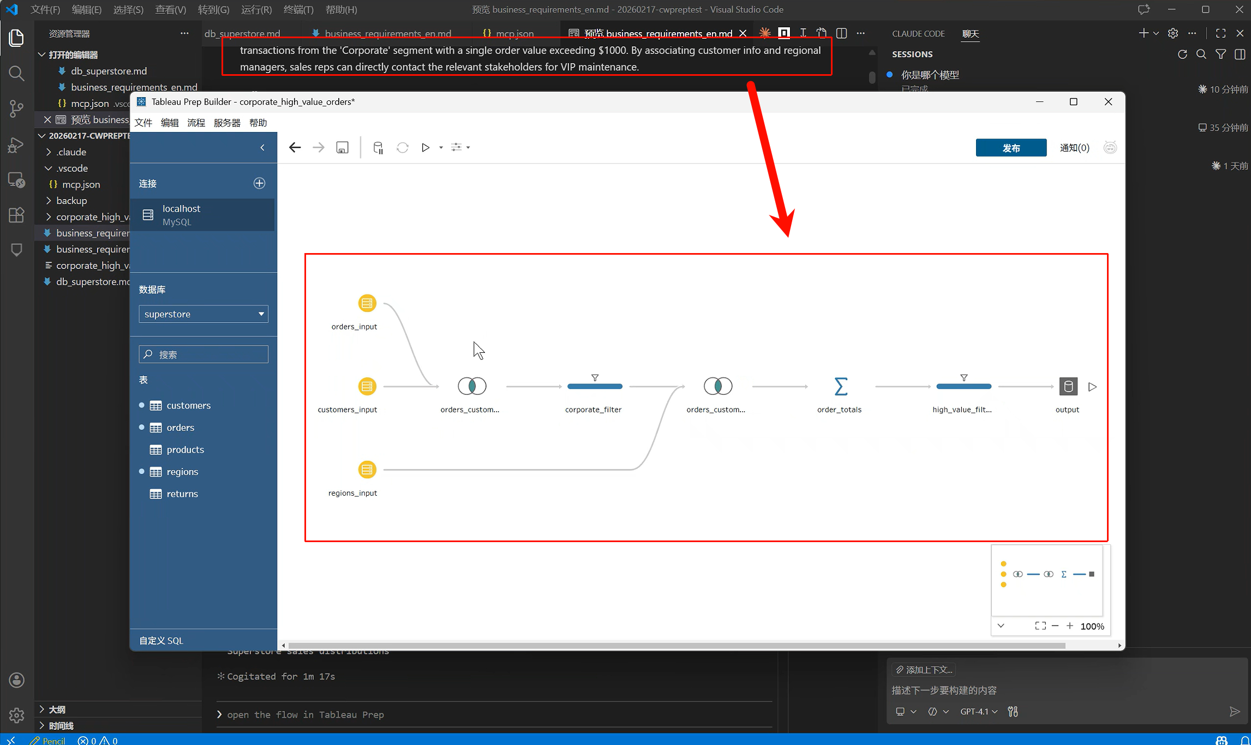Fit flow to view with the frame icon
The height and width of the screenshot is (745, 1251).
[1040, 626]
